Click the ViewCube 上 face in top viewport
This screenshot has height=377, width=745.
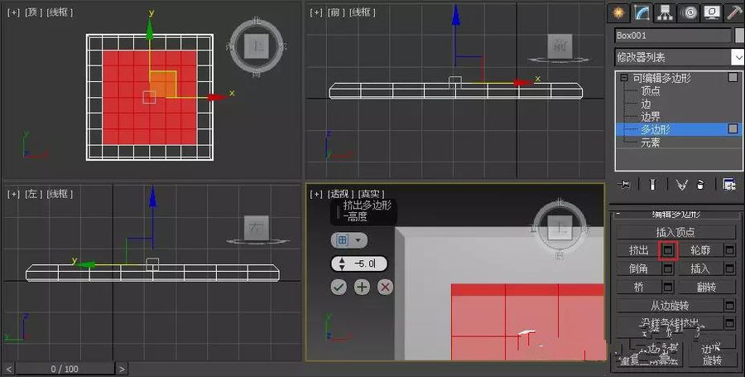tap(257, 46)
